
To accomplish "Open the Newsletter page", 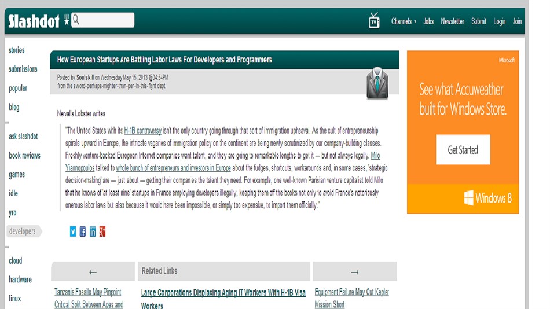I will pyautogui.click(x=452, y=21).
